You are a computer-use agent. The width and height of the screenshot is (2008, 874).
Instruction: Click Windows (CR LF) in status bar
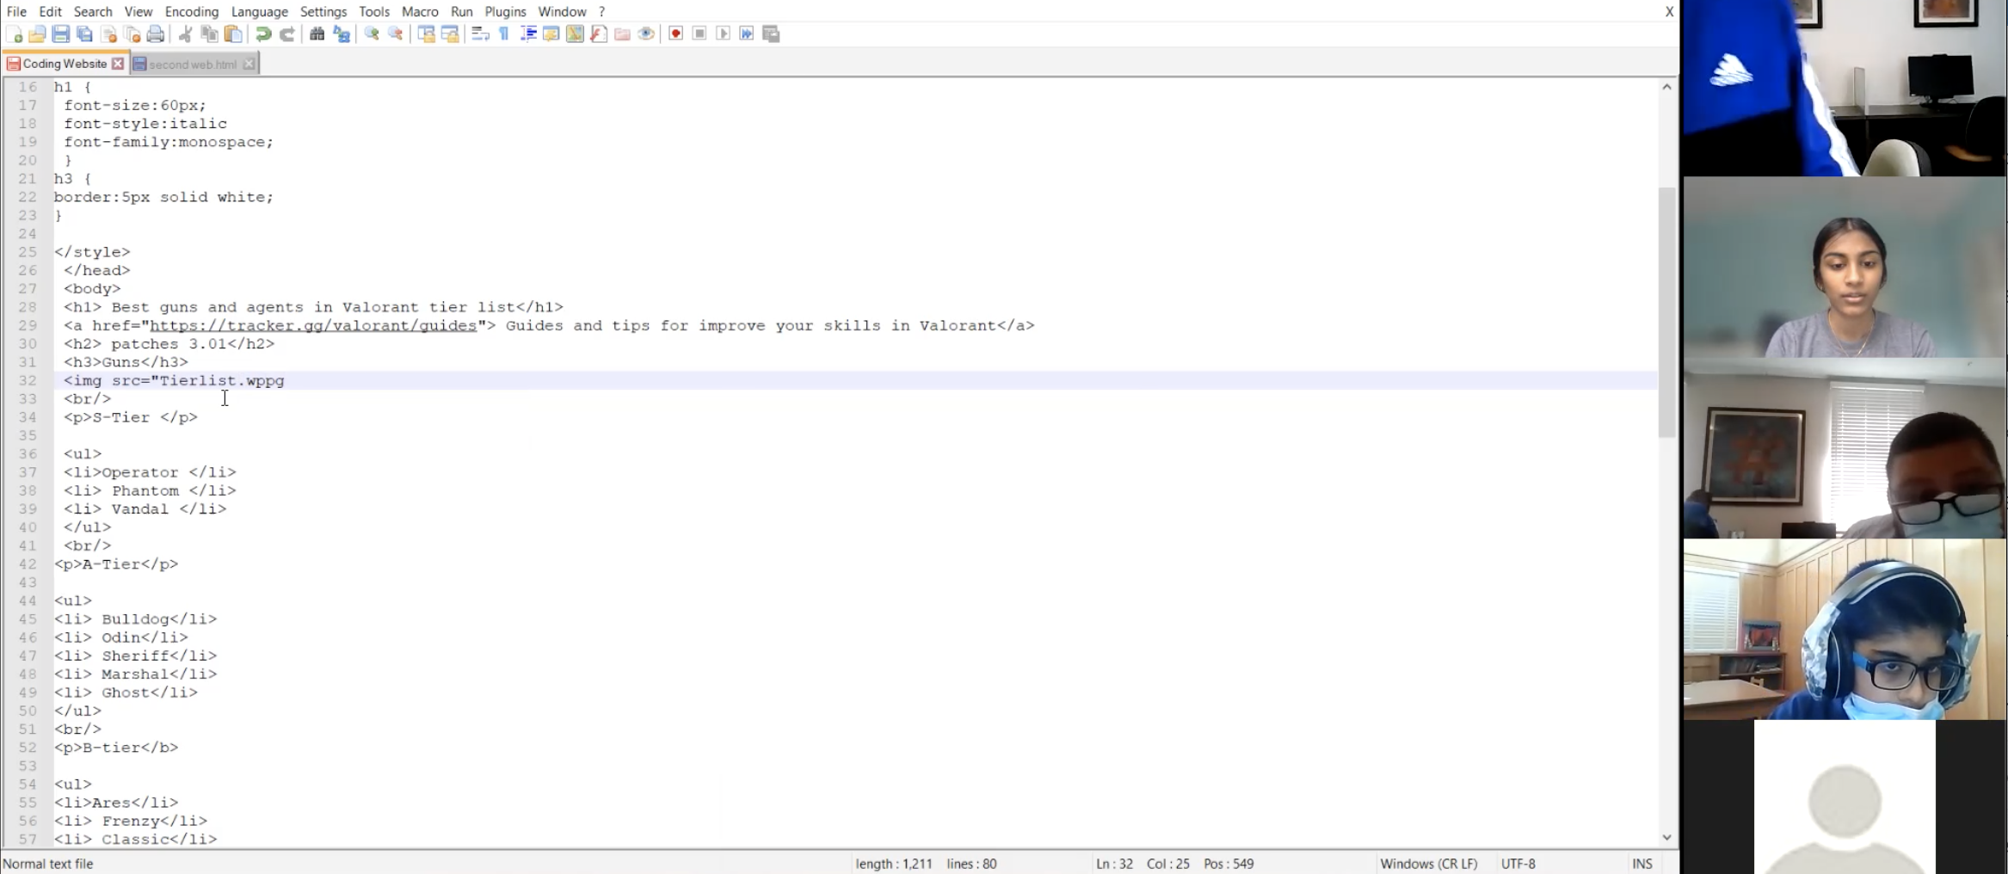(1428, 864)
